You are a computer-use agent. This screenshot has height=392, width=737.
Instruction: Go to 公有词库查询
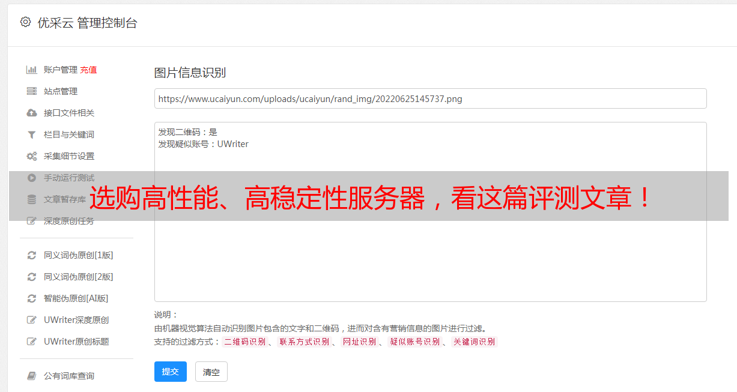pos(69,376)
